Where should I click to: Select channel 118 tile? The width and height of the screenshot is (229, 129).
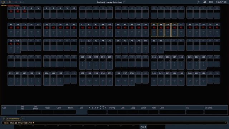pyautogui.click(x=203, y=62)
